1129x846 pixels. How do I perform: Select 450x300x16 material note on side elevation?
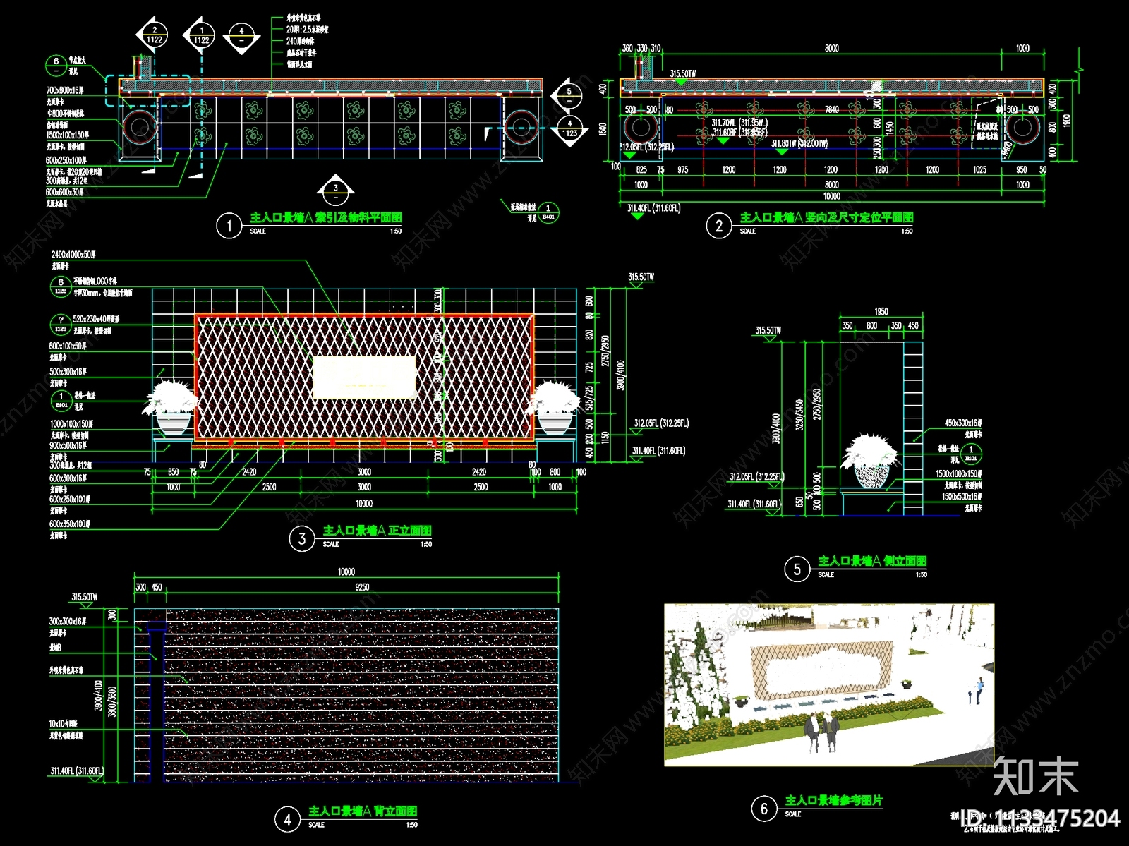(x=963, y=423)
